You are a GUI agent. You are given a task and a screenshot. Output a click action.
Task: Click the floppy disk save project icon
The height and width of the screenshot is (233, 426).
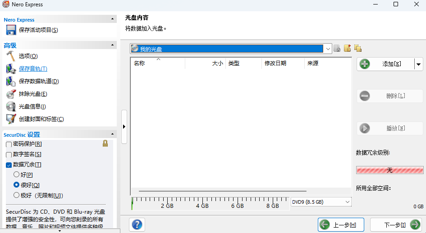pos(11,30)
